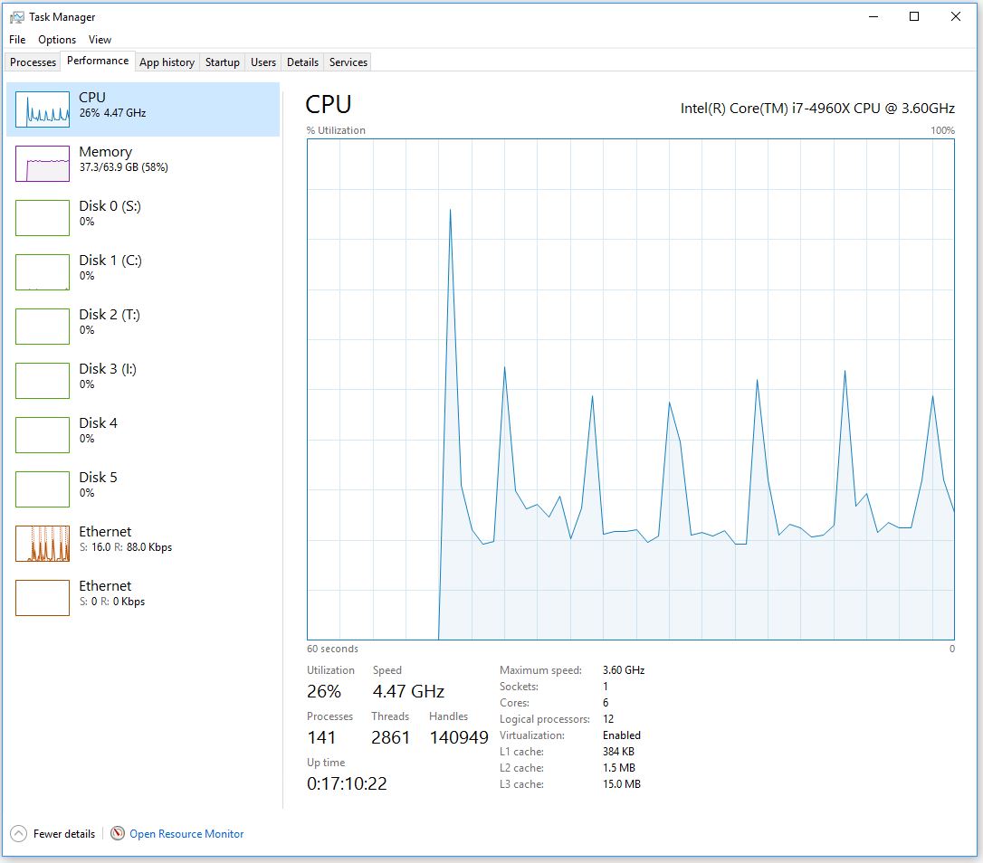Switch to the Services tab
The image size is (983, 863).
click(348, 62)
